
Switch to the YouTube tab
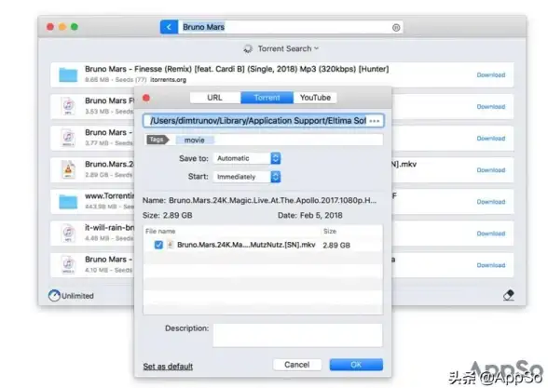(315, 98)
